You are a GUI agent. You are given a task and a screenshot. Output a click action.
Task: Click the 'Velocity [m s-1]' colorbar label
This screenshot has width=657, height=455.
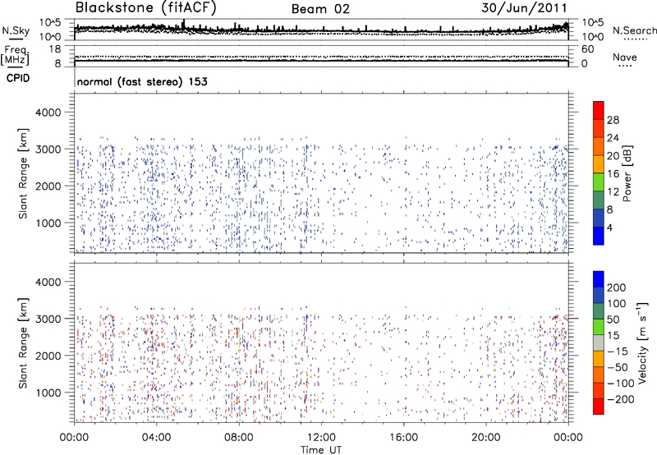pos(642,342)
